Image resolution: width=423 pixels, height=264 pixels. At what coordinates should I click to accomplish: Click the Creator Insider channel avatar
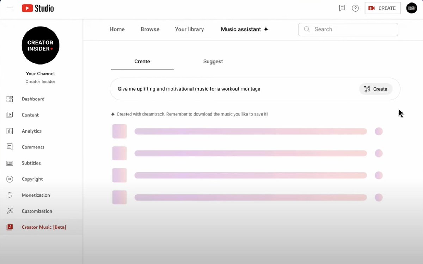point(40,45)
